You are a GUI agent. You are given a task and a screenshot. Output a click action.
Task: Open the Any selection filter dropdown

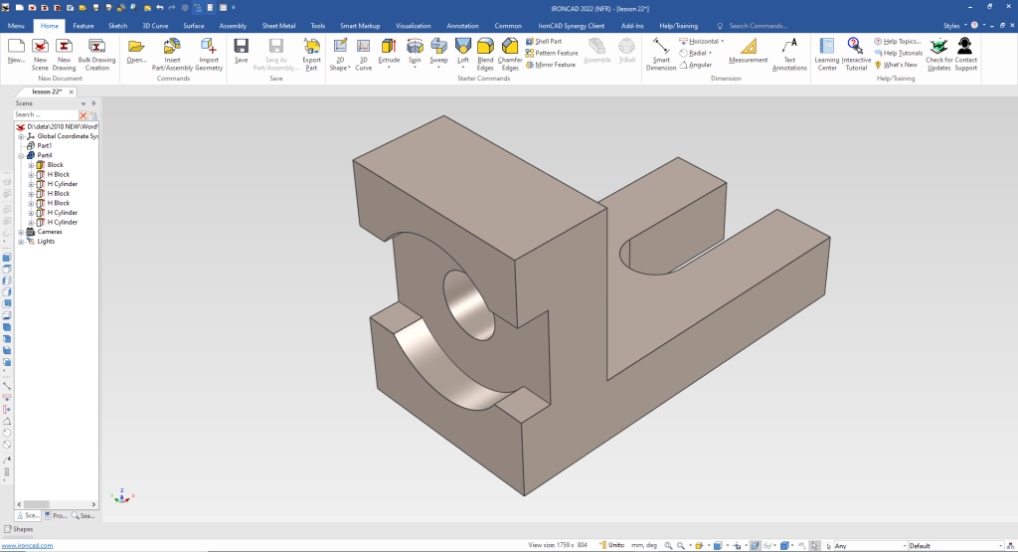870,545
